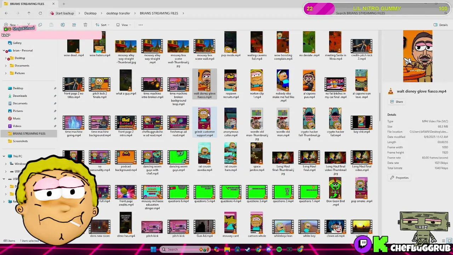Screen dimensions: 453x255
Task: Go back with the Back arrow
Action: pyautogui.click(x=6, y=13)
